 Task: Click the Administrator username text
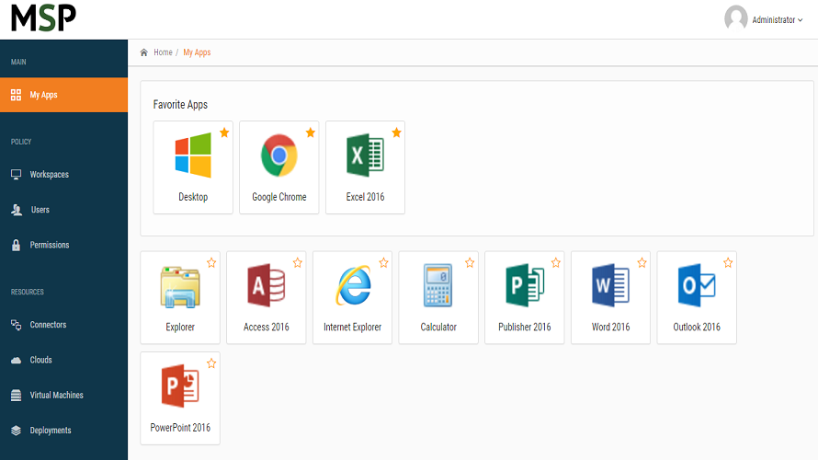coord(774,20)
